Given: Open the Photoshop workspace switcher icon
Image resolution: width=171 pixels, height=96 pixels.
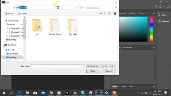Looking at the screenshot, I should [x=161, y=7].
